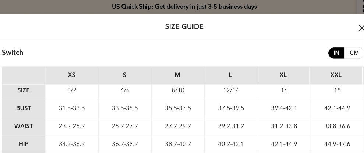Select the XXL column header
Screen dimensions: 364x153
pyautogui.click(x=336, y=75)
